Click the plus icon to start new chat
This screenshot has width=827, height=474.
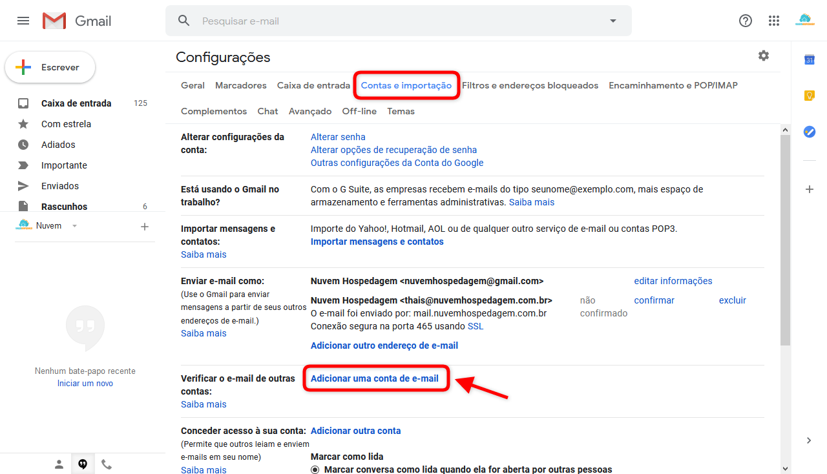tap(145, 227)
